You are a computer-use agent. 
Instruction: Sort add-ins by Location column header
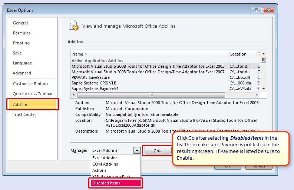tap(242, 54)
